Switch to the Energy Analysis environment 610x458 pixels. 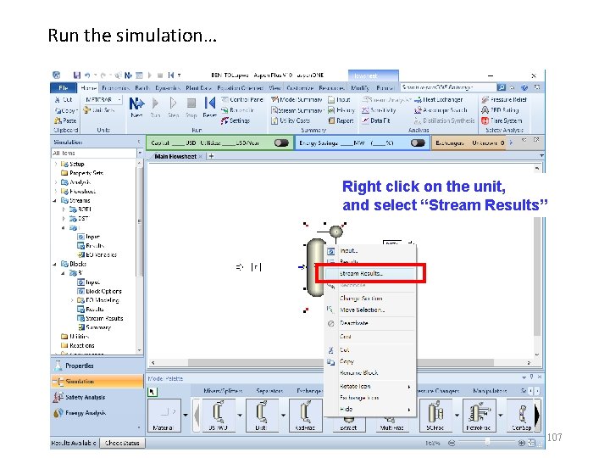pyautogui.click(x=97, y=413)
